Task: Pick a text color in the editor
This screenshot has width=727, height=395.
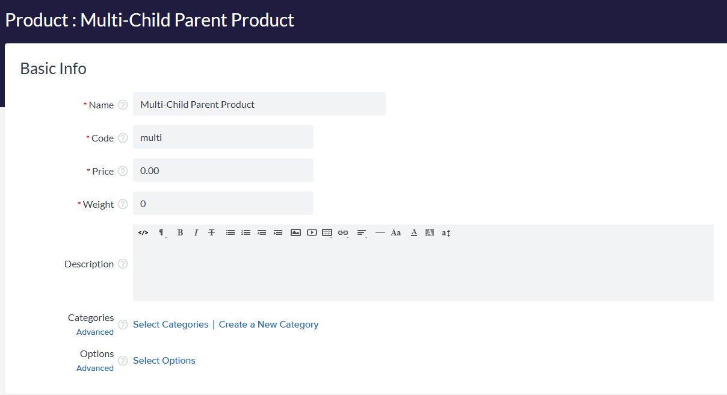Action: (x=414, y=232)
